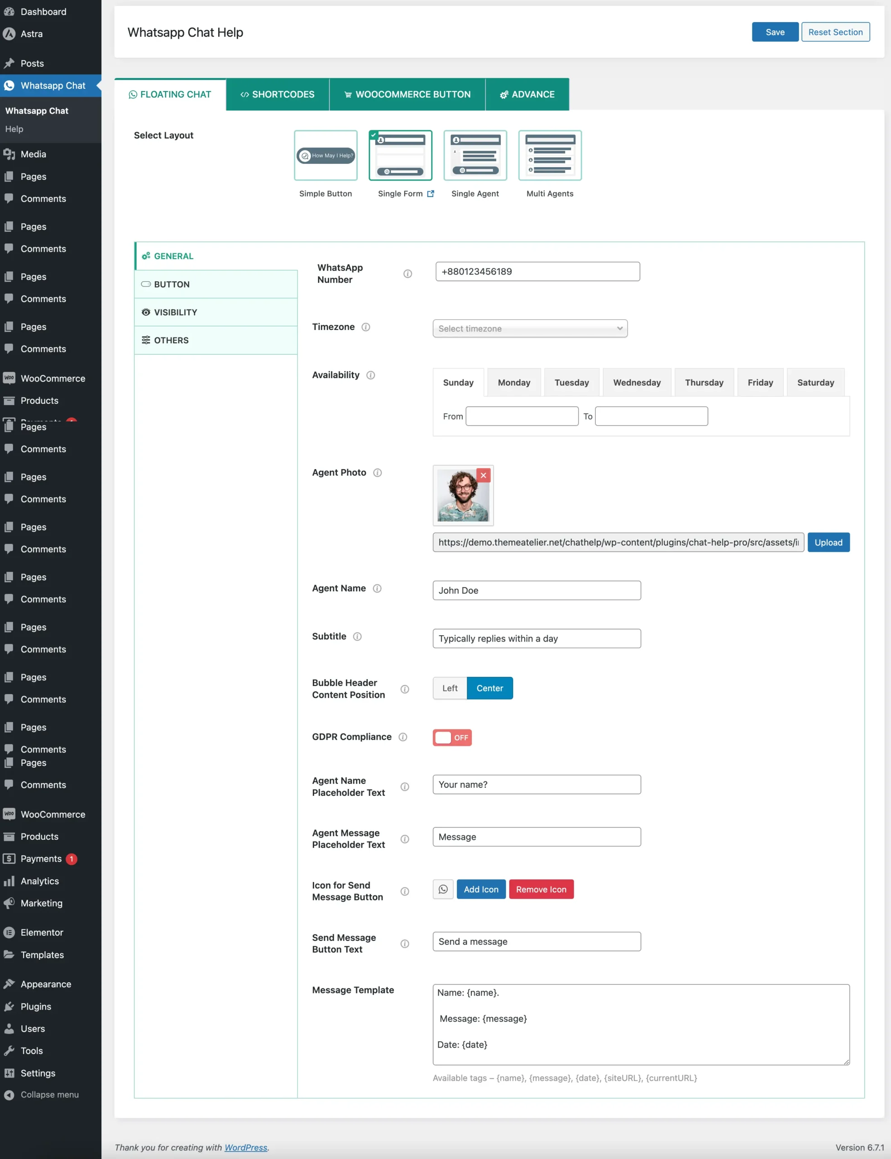
Task: Select the Multi Agents layout
Action: [550, 155]
